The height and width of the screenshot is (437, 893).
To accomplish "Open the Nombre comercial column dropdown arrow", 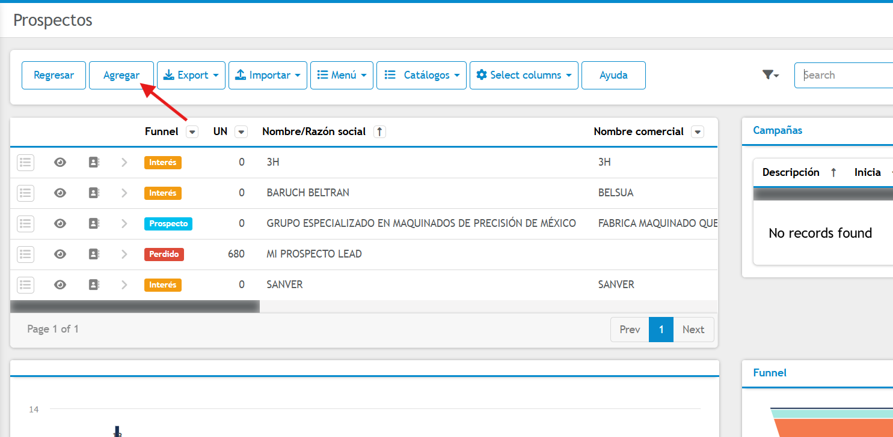I will coord(698,131).
